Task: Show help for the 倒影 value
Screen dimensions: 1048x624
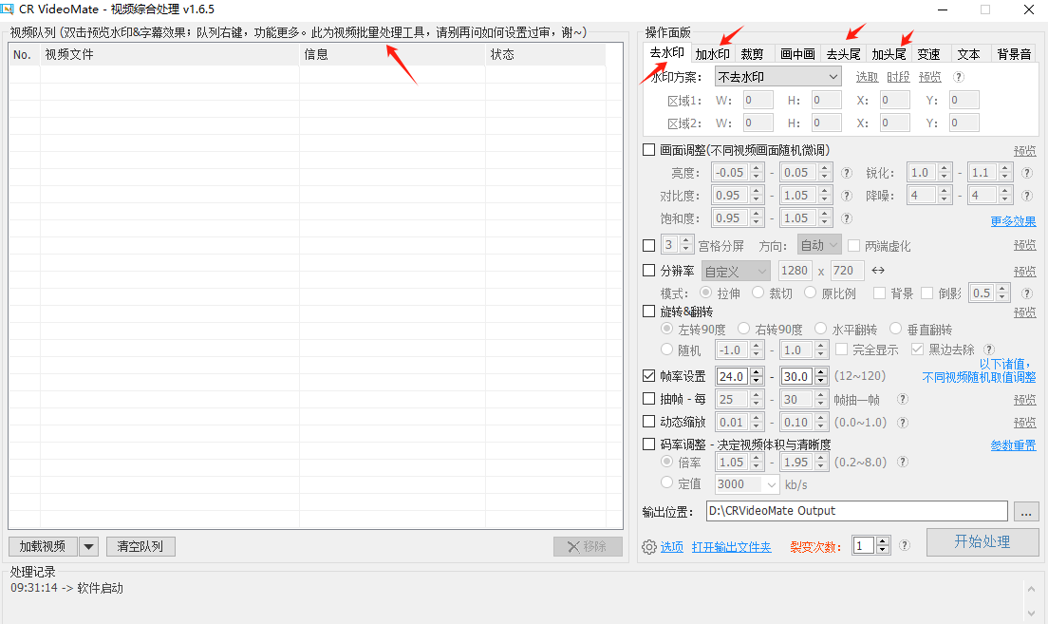Action: (x=1027, y=293)
